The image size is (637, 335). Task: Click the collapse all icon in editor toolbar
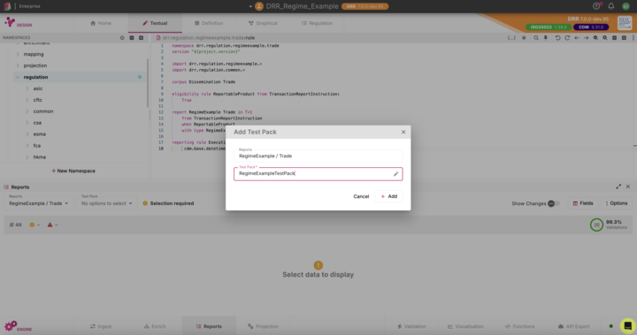click(x=614, y=38)
